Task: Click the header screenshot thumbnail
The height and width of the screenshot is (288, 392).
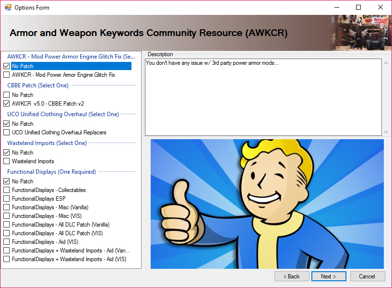Action: click(360, 33)
